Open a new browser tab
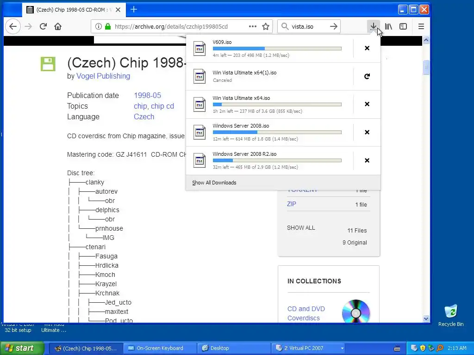474x355 pixels. pyautogui.click(x=134, y=9)
